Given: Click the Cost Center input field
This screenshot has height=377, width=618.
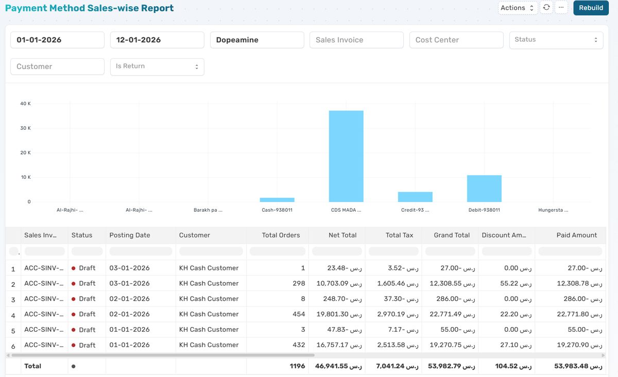Looking at the screenshot, I should pyautogui.click(x=456, y=40).
